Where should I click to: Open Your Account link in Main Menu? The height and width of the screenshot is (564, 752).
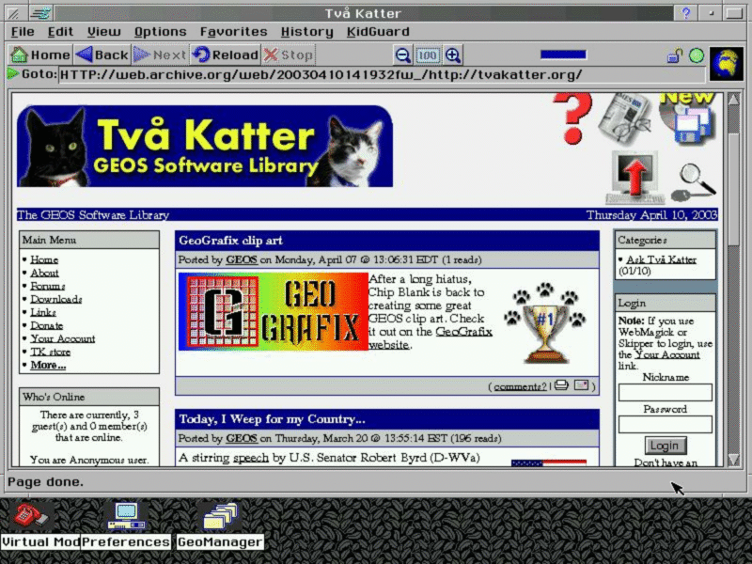click(62, 338)
